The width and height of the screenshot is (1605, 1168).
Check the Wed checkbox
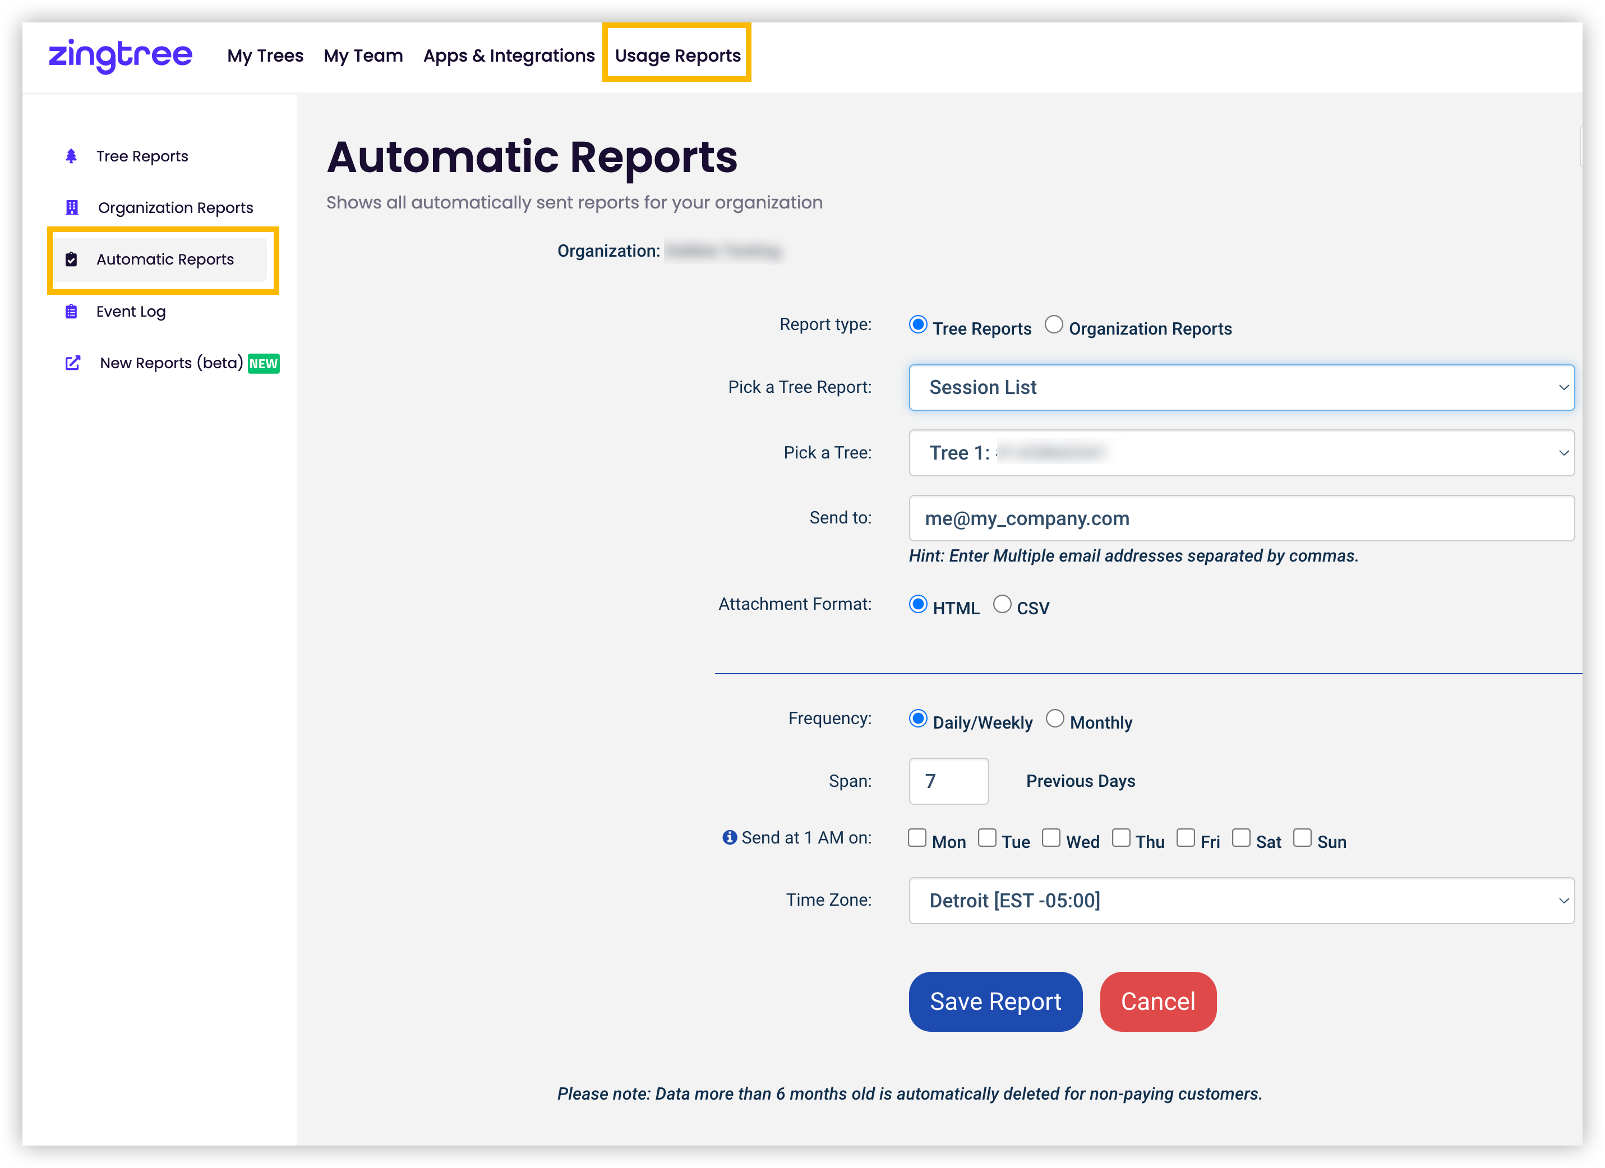[x=1051, y=838]
